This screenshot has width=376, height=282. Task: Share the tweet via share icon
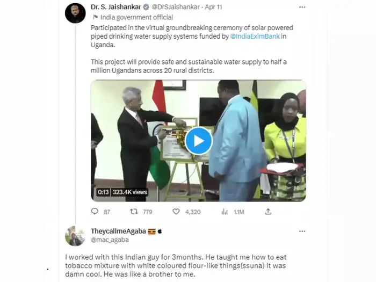tap(268, 212)
